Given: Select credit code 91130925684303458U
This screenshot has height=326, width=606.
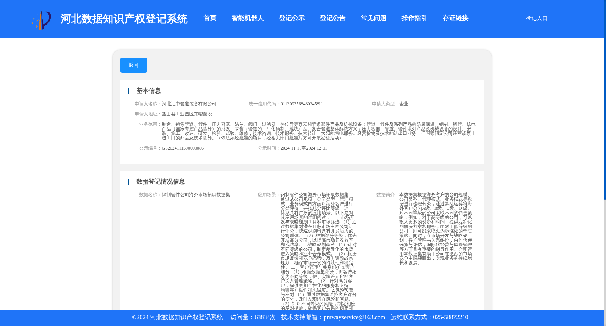Looking at the screenshot, I should tap(301, 104).
